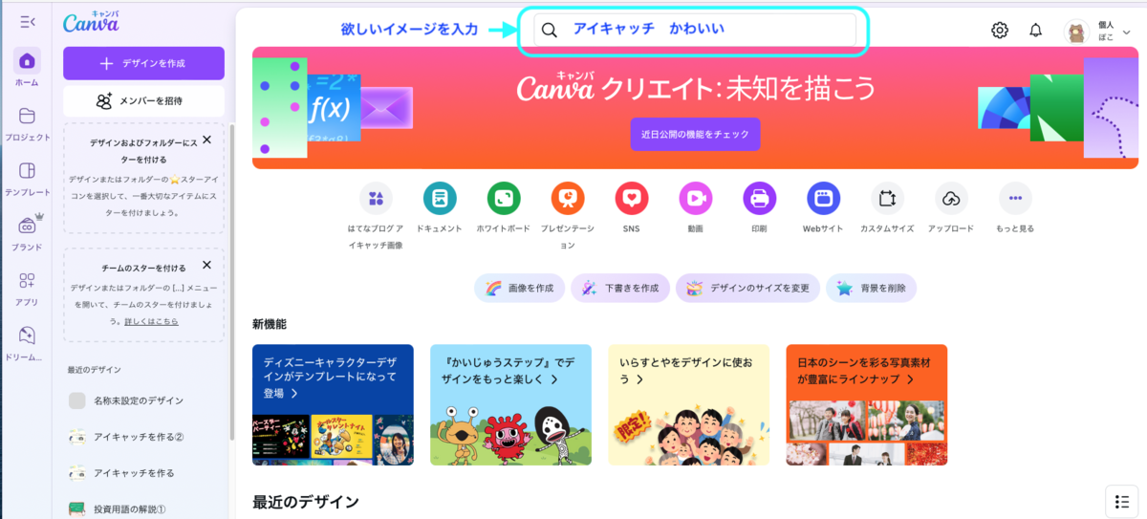
Task: Follow the 詳しくはこちら link
Action: (151, 321)
